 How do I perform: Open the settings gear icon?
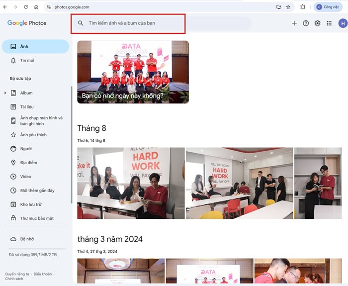click(317, 23)
